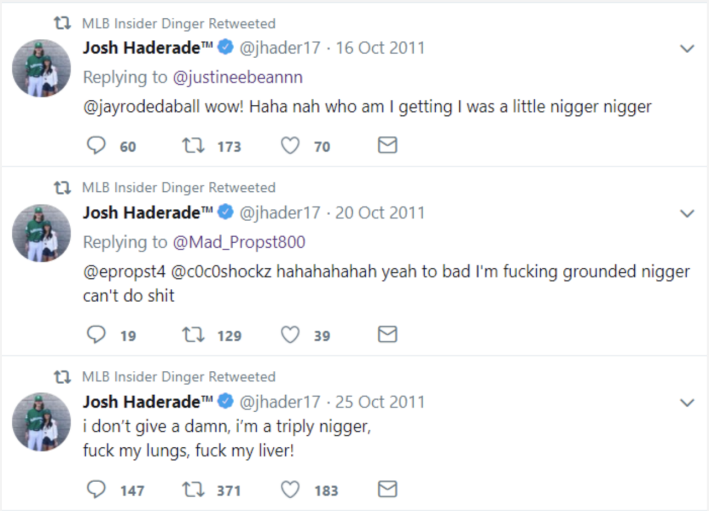This screenshot has height=511, width=709.
Task: Open the reply icon on the first tweet
Action: [x=96, y=145]
